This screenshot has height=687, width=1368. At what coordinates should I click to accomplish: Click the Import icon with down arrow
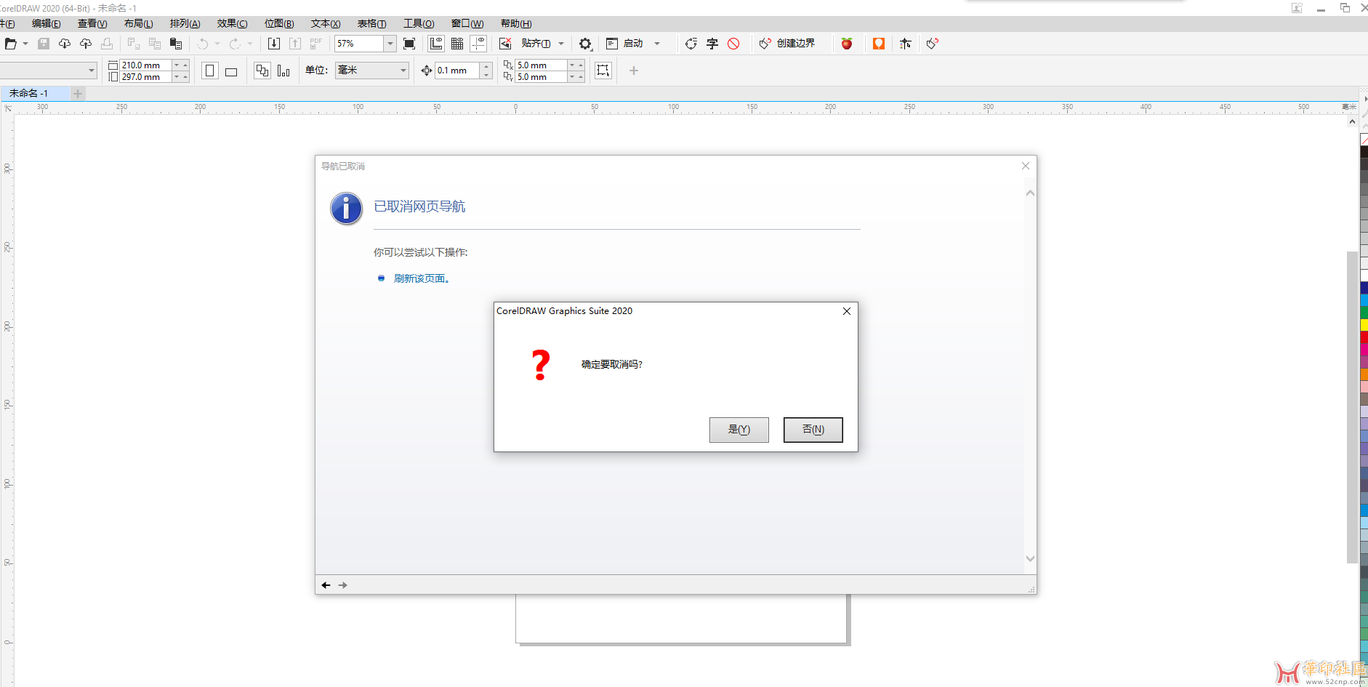[x=274, y=44]
